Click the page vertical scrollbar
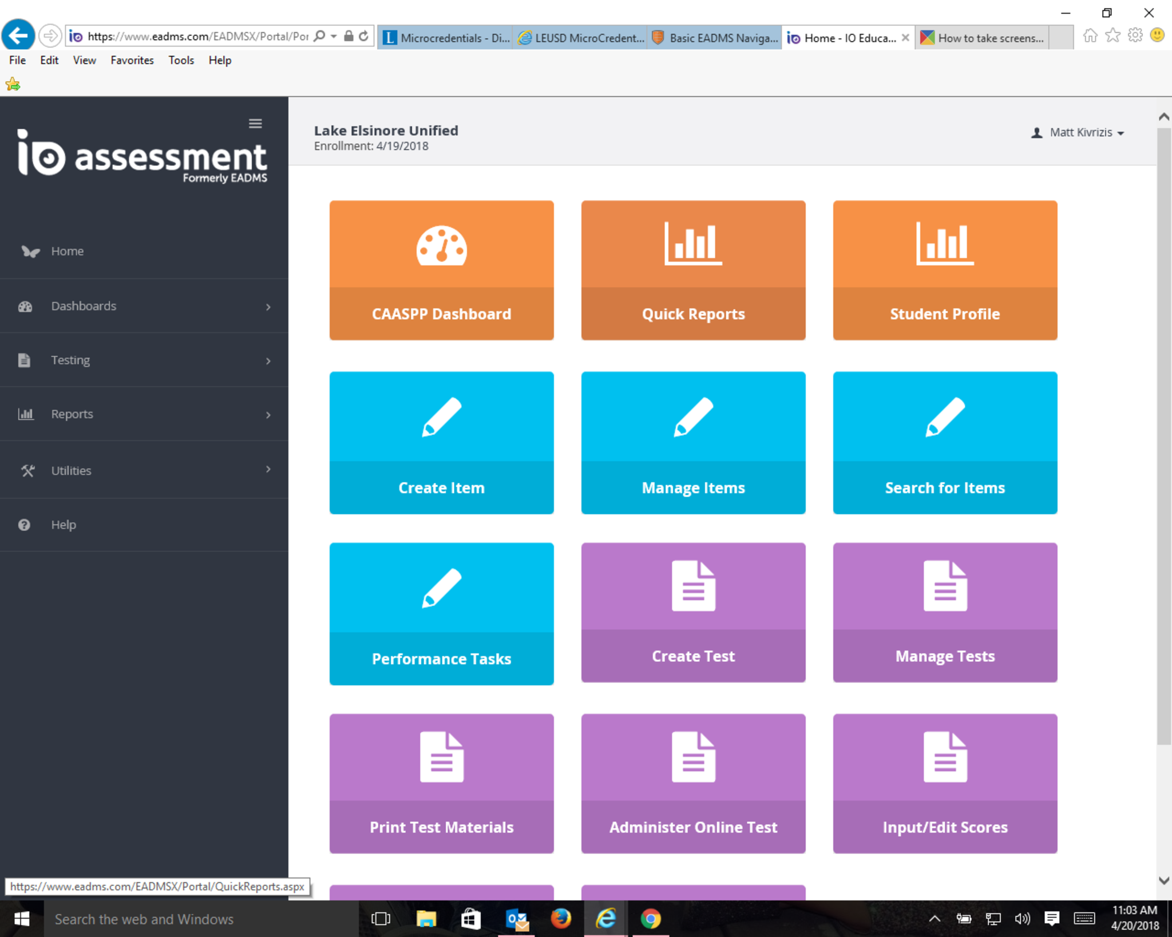Screen dimensions: 1172x937 (x=1163, y=435)
